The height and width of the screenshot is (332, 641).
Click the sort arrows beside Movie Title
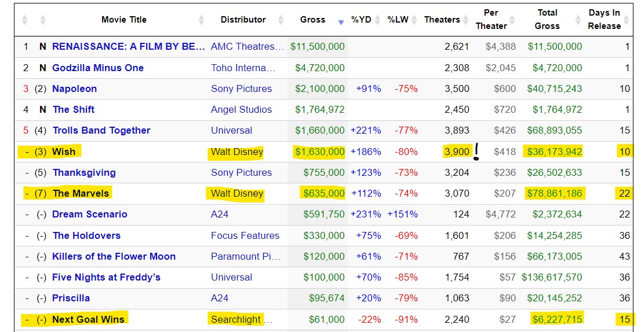201,20
